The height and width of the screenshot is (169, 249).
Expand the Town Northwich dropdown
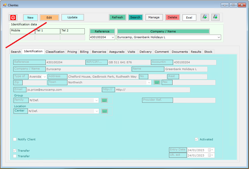(x=149, y=82)
